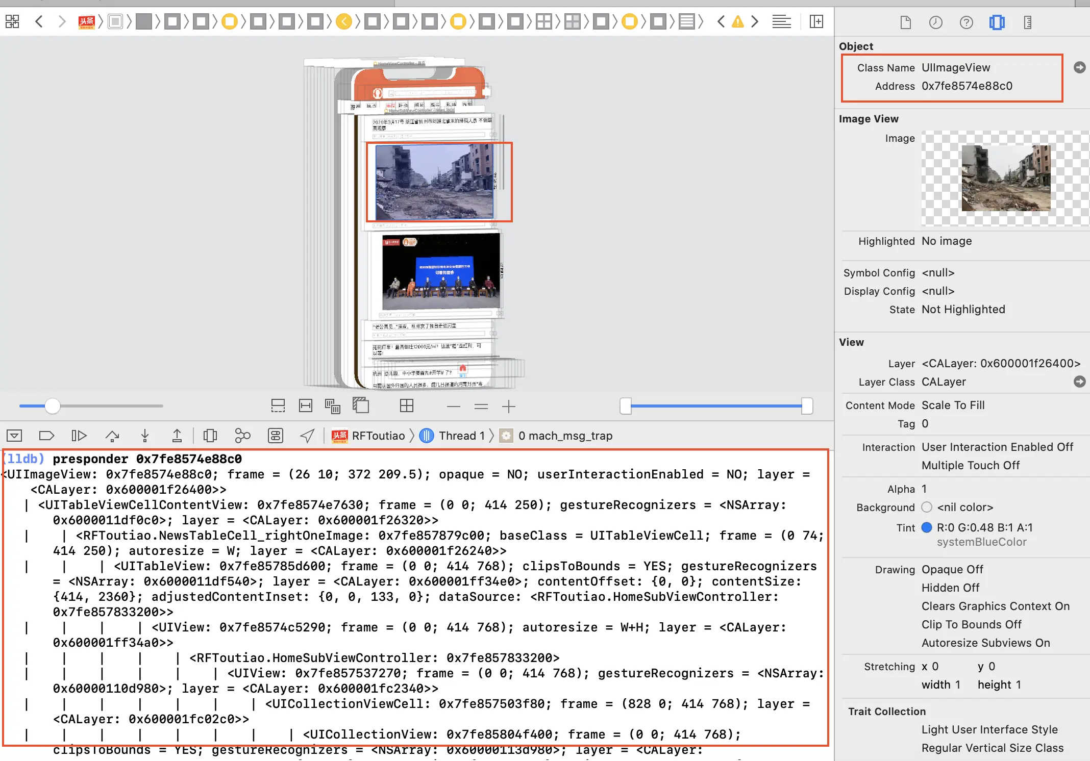Open the related items grid menu
The width and height of the screenshot is (1090, 761).
click(12, 21)
